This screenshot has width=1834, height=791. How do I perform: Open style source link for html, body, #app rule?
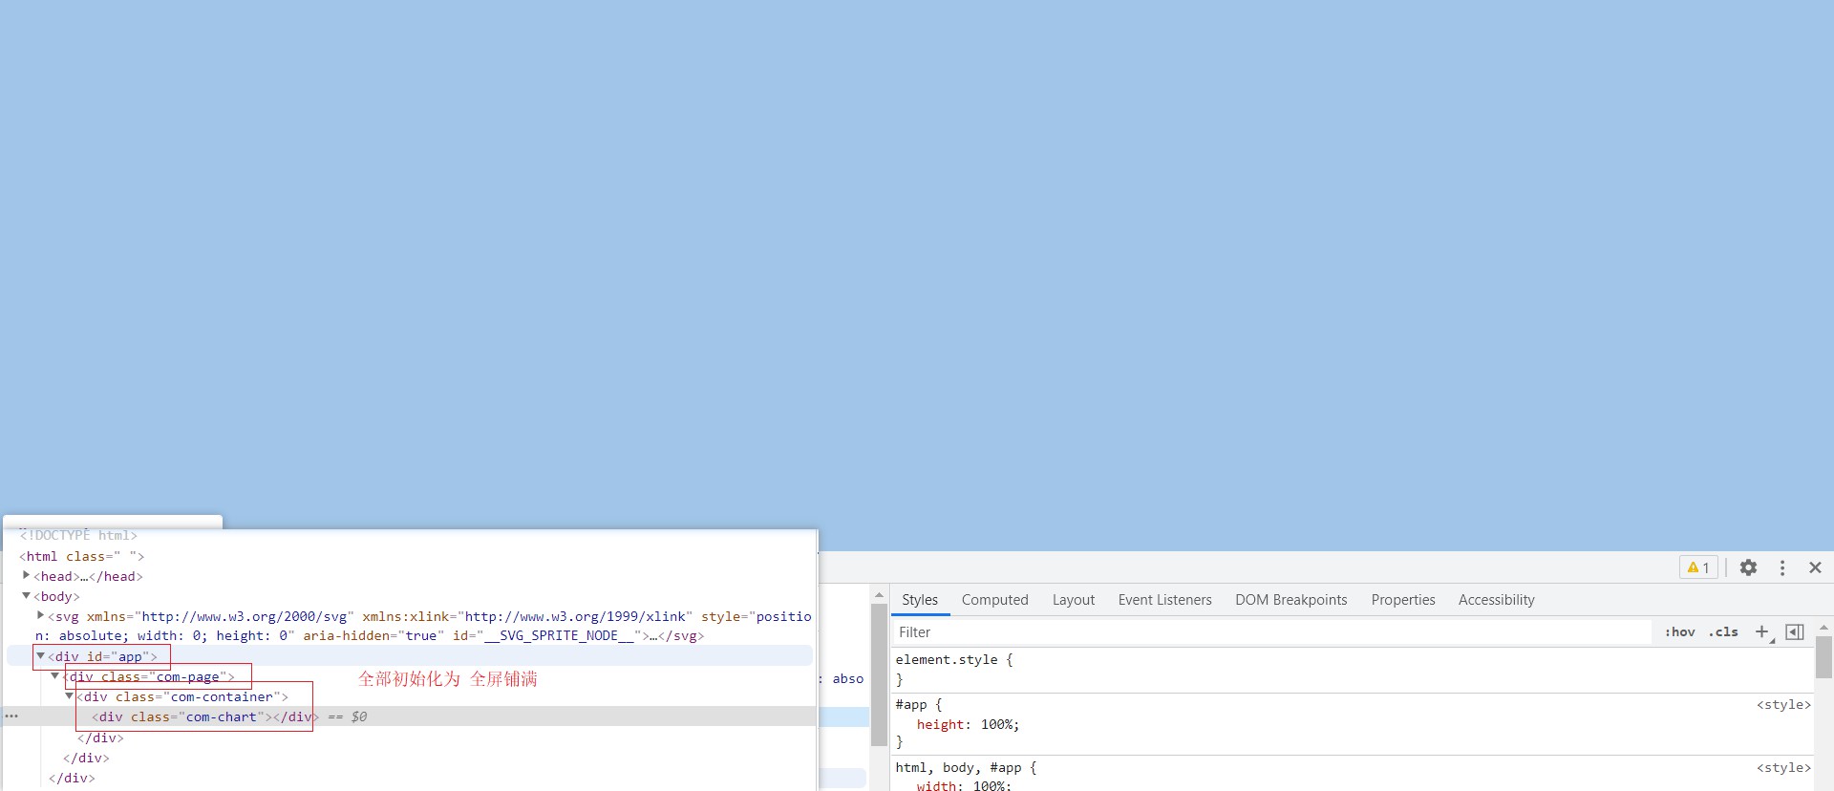pyautogui.click(x=1783, y=767)
